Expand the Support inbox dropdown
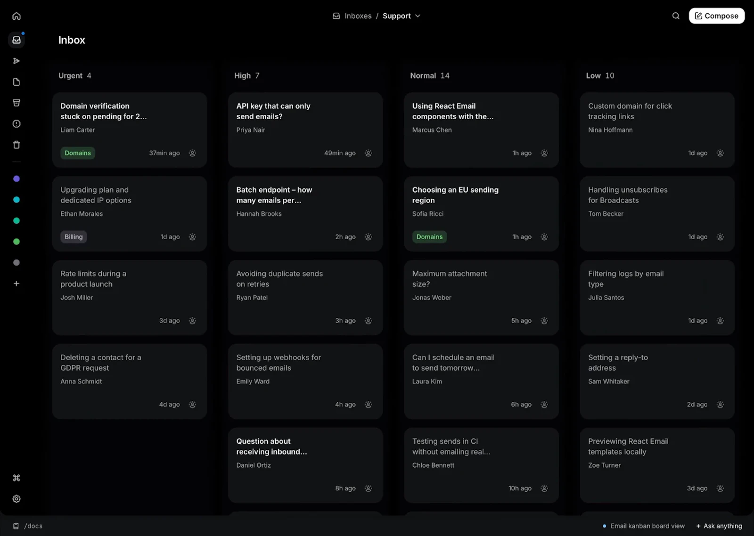The image size is (754, 536). [402, 16]
